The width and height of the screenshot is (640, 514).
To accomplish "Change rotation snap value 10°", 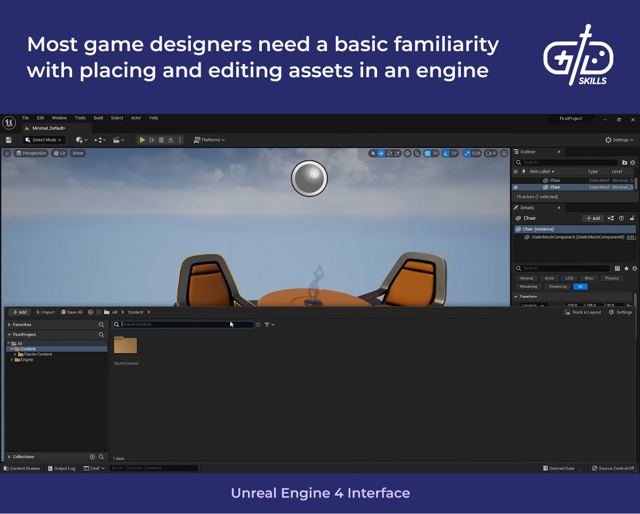I will pos(454,153).
